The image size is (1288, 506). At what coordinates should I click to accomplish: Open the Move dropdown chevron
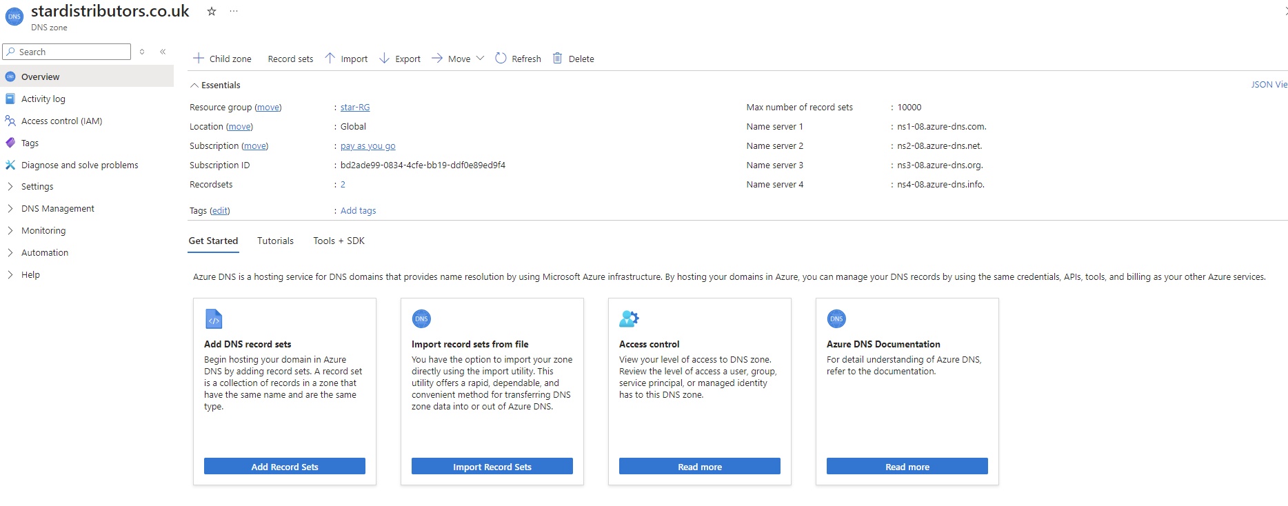tap(481, 58)
